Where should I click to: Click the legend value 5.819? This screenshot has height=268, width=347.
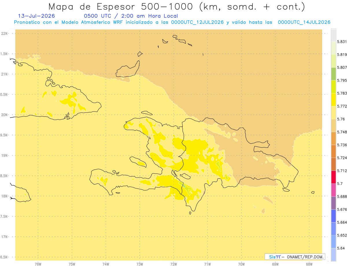coord(342,54)
